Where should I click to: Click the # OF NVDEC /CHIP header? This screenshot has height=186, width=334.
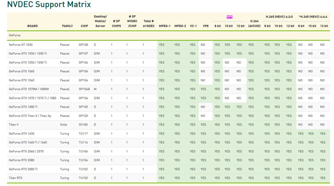point(132,21)
